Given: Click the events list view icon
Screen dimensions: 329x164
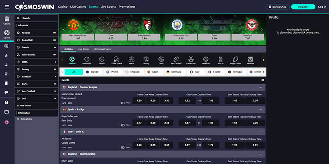Looking at the screenshot, I should click(x=263, y=80).
